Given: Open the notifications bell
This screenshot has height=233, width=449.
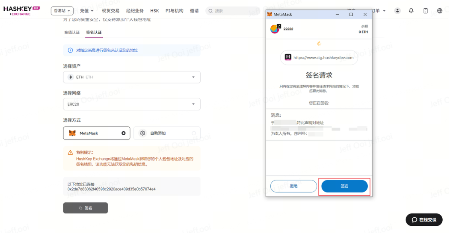Looking at the screenshot, I should click(411, 11).
